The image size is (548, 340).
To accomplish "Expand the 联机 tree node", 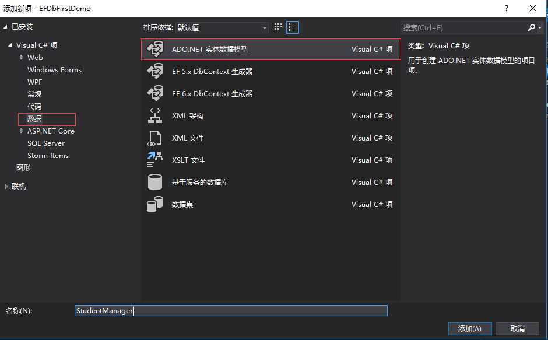I will (6, 187).
